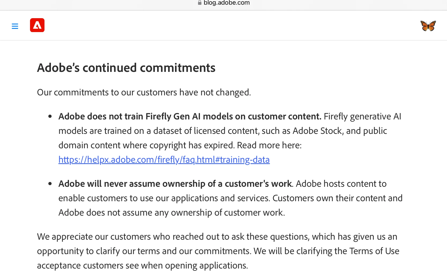This screenshot has width=447, height=276.
Task: Click bold text about not training Firefly models
Action: (x=190, y=116)
